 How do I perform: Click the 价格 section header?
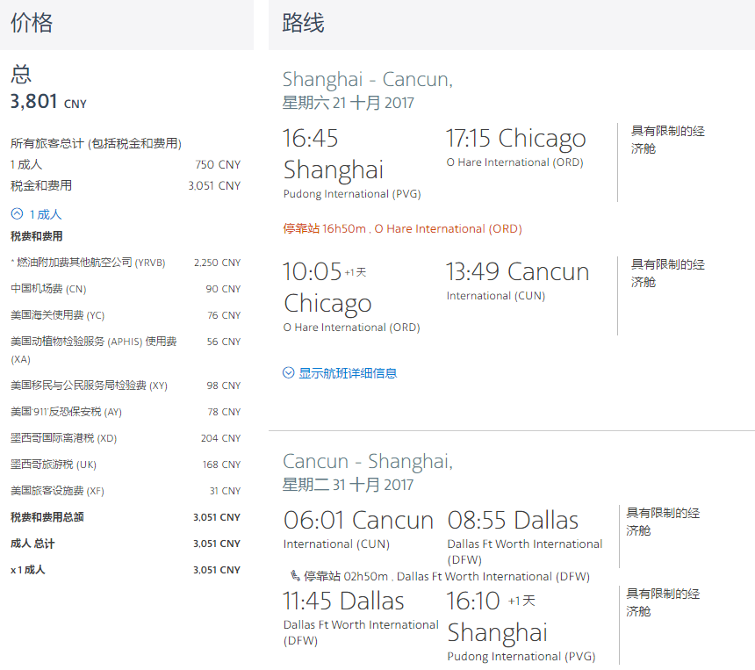[32, 23]
